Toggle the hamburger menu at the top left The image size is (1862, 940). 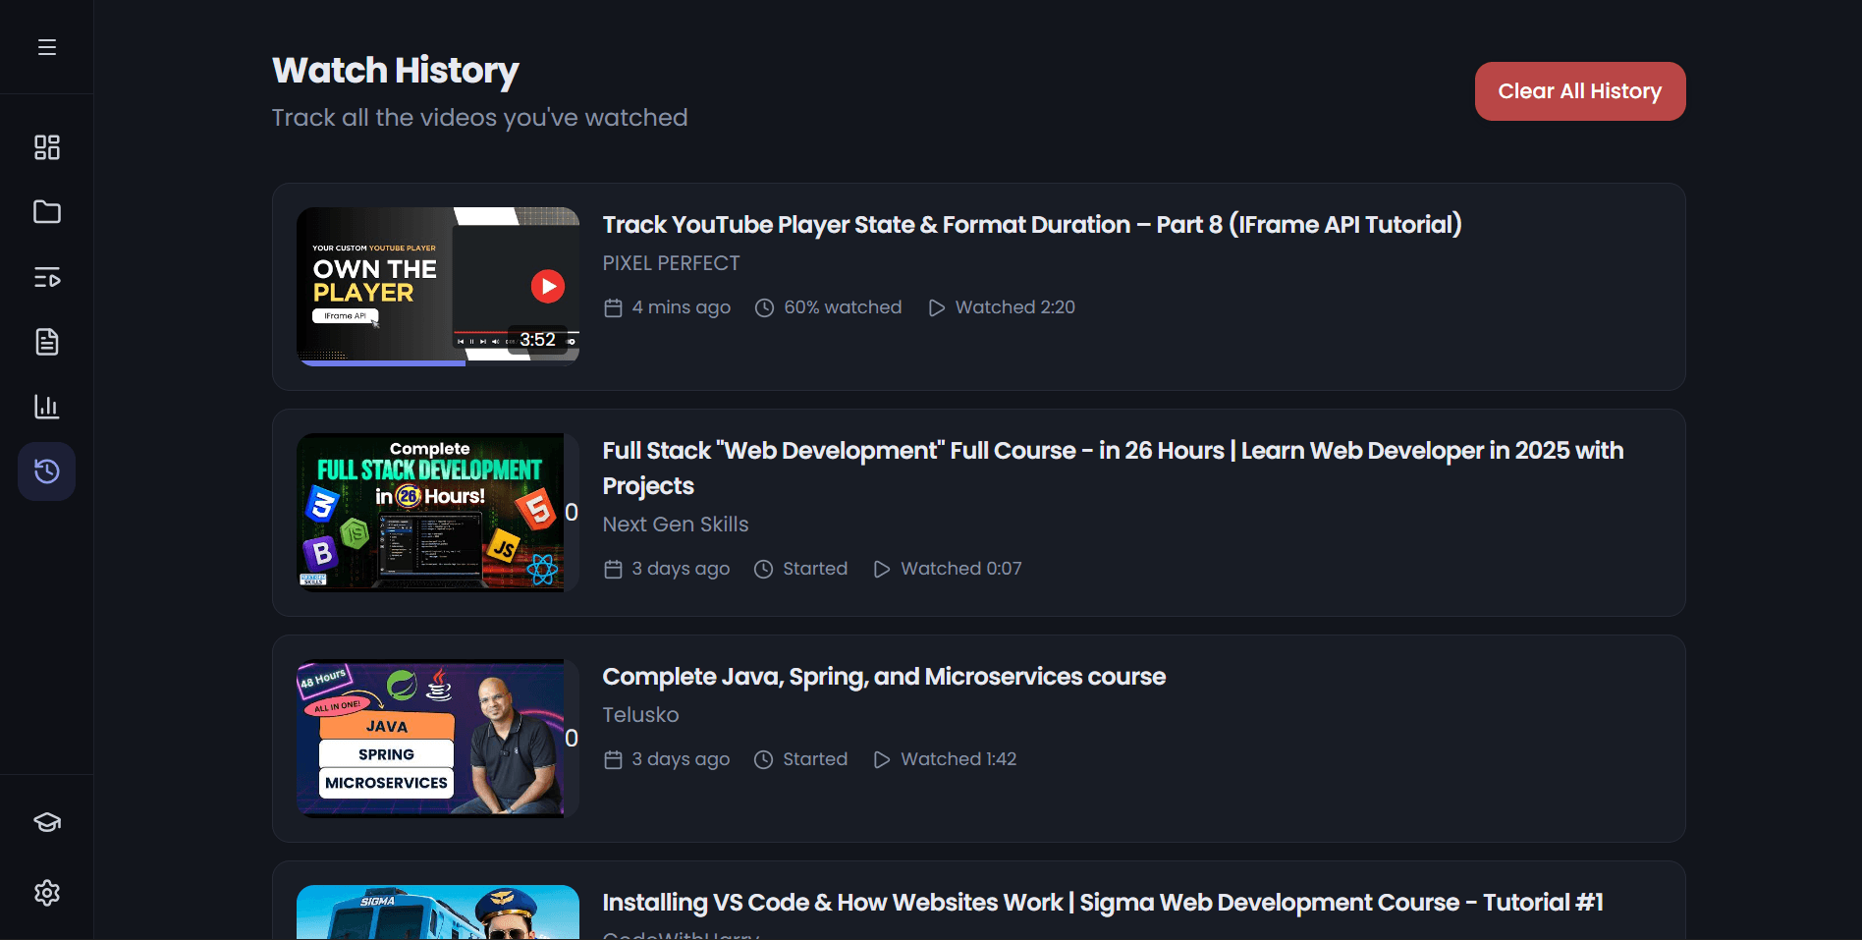[46, 46]
